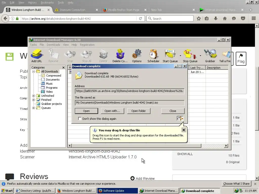
Task: Click the Flag button on archive page
Action: tap(241, 59)
